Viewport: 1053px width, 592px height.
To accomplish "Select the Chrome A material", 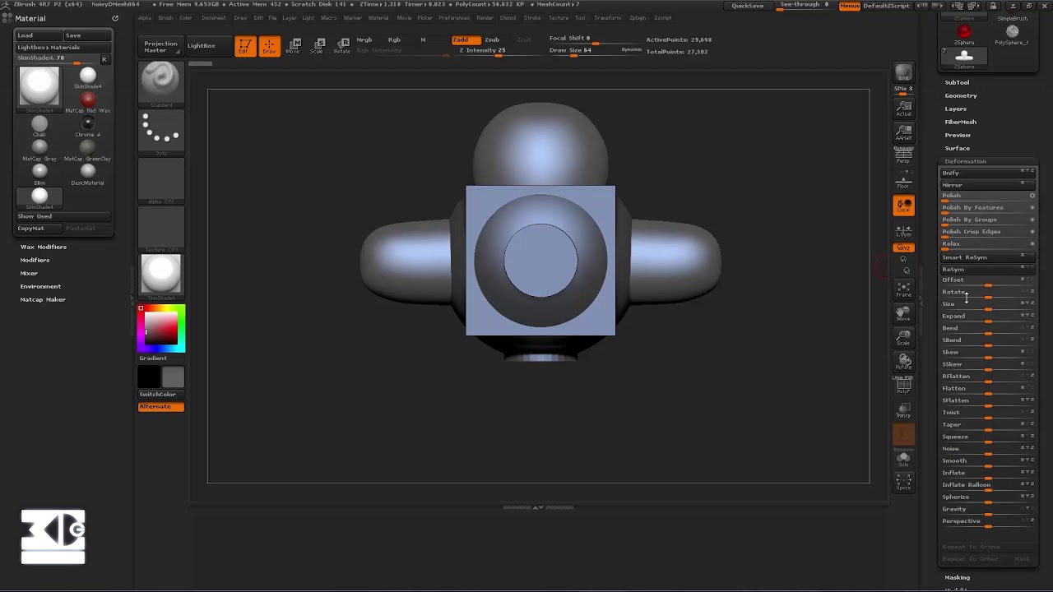I will point(88,126).
